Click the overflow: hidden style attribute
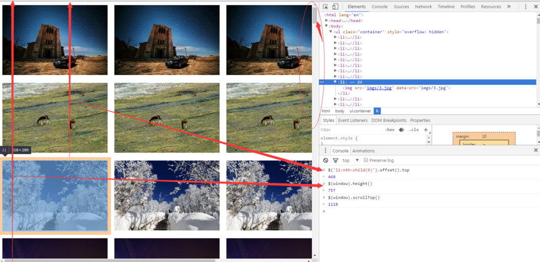Screen dimensions: 540x262 423,31
